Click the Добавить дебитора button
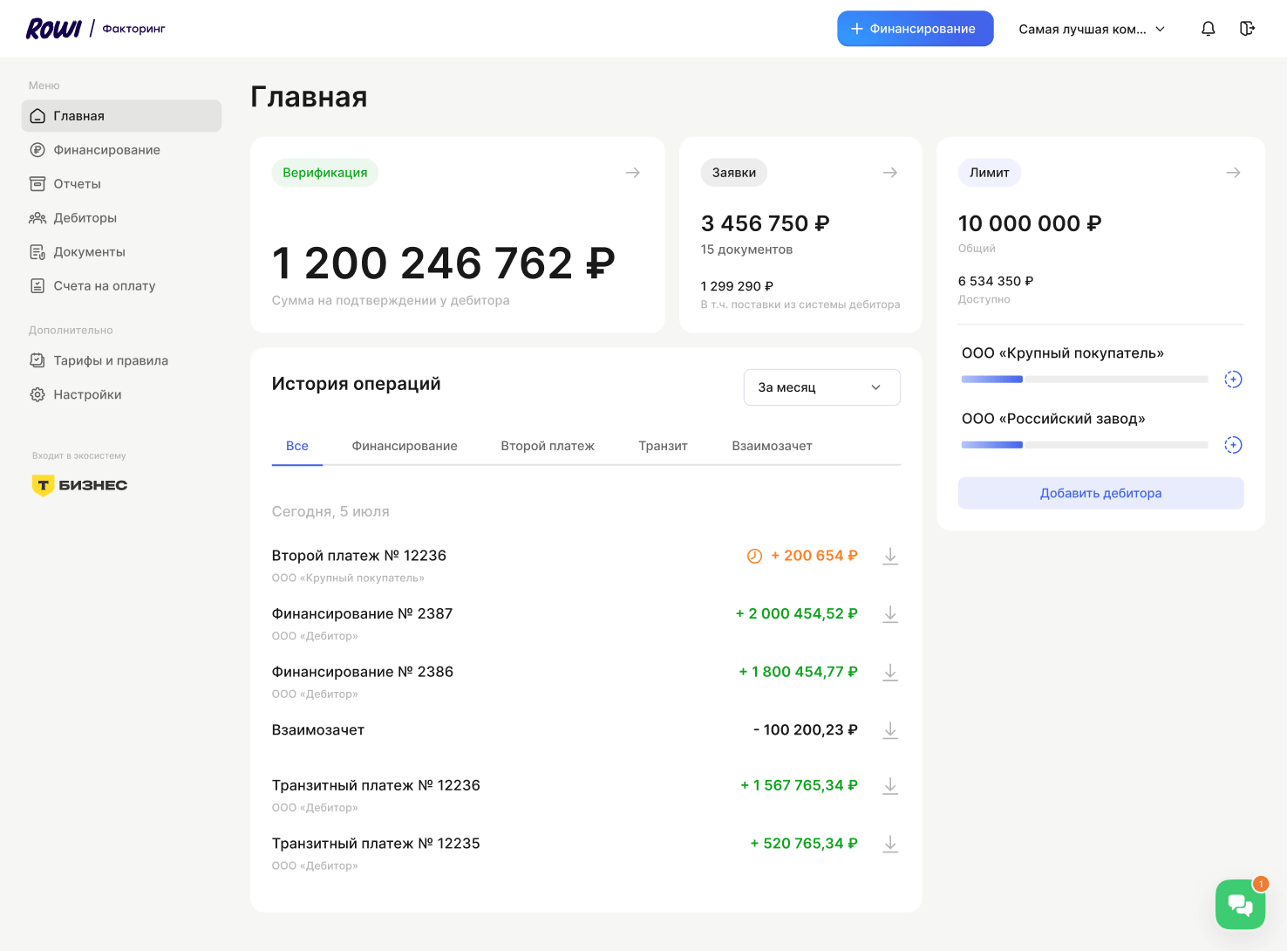This screenshot has height=951, width=1287. (1100, 493)
